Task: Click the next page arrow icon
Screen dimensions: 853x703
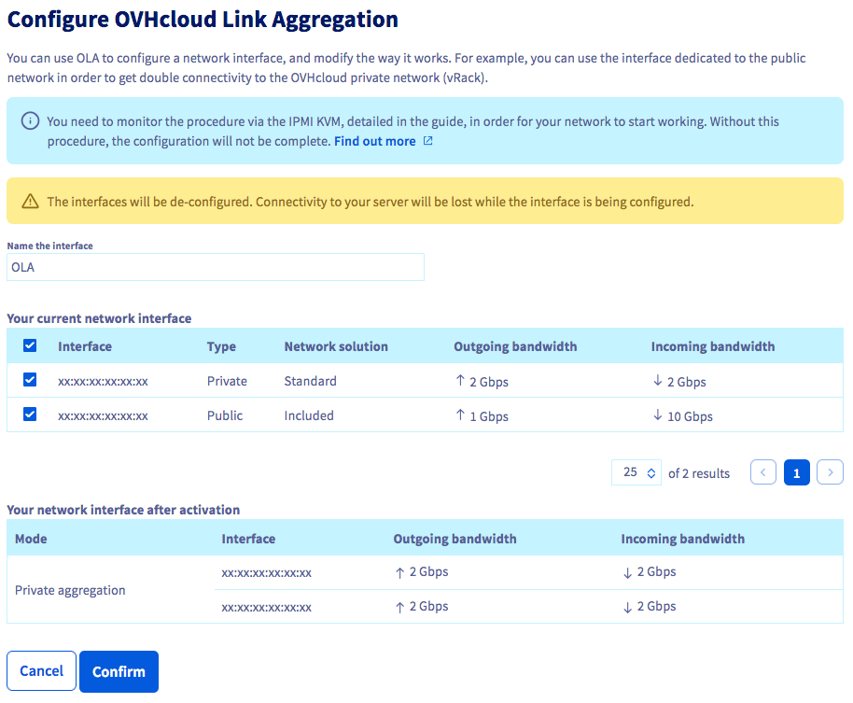Action: coord(830,472)
